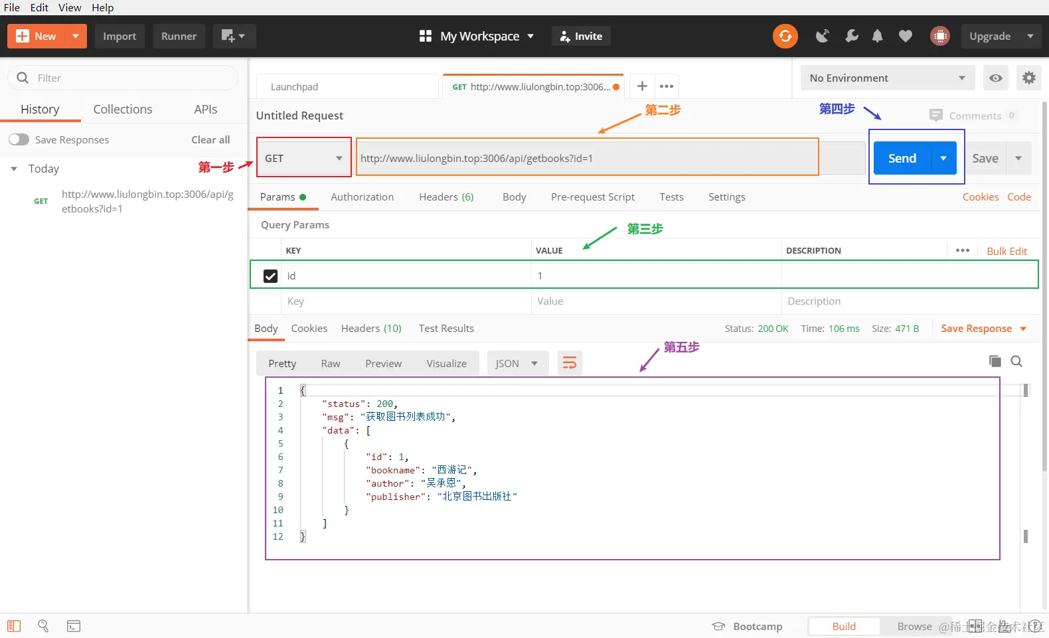The width and height of the screenshot is (1049, 638).
Task: Open the environment quick look eye
Action: (995, 78)
